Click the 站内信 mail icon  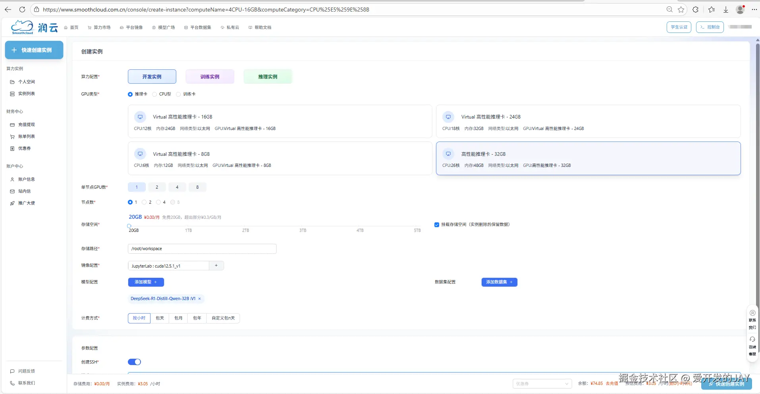pyautogui.click(x=12, y=191)
